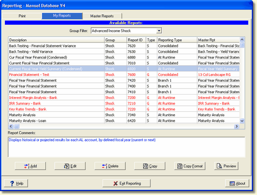
Task: Click inside the Report Comments text box
Action: click(126, 147)
